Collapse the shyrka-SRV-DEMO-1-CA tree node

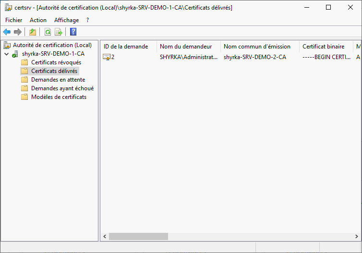point(6,54)
